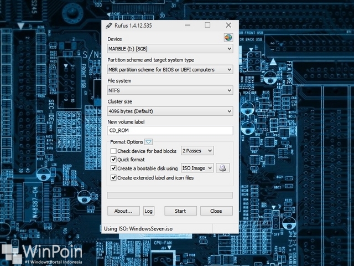The width and height of the screenshot is (354, 266).
Task: Maximize the Rufus window
Action: coord(207,25)
